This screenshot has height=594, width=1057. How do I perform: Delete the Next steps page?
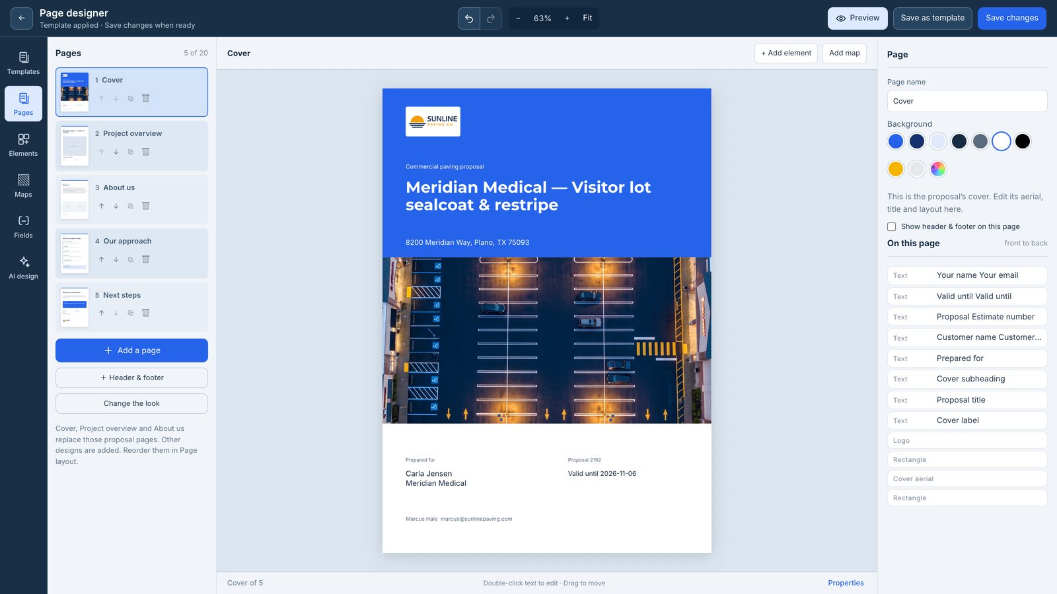click(x=146, y=313)
